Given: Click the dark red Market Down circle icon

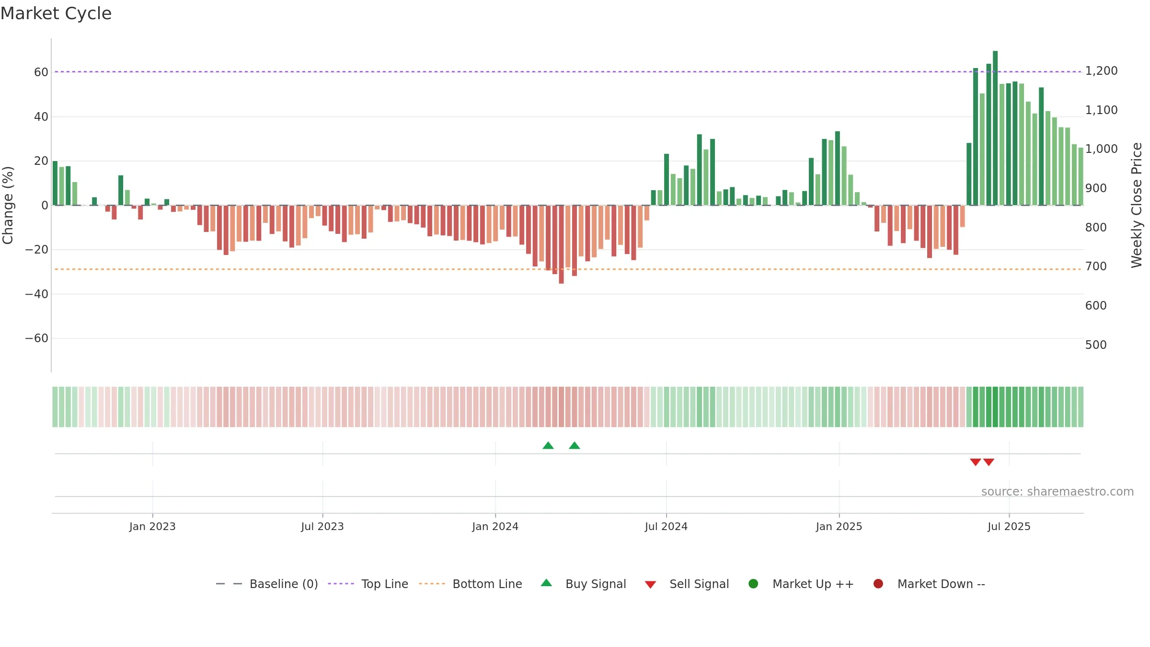Looking at the screenshot, I should point(878,584).
